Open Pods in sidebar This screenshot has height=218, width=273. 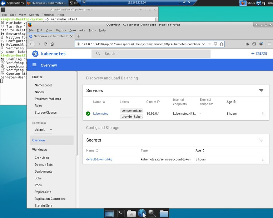click(38, 185)
